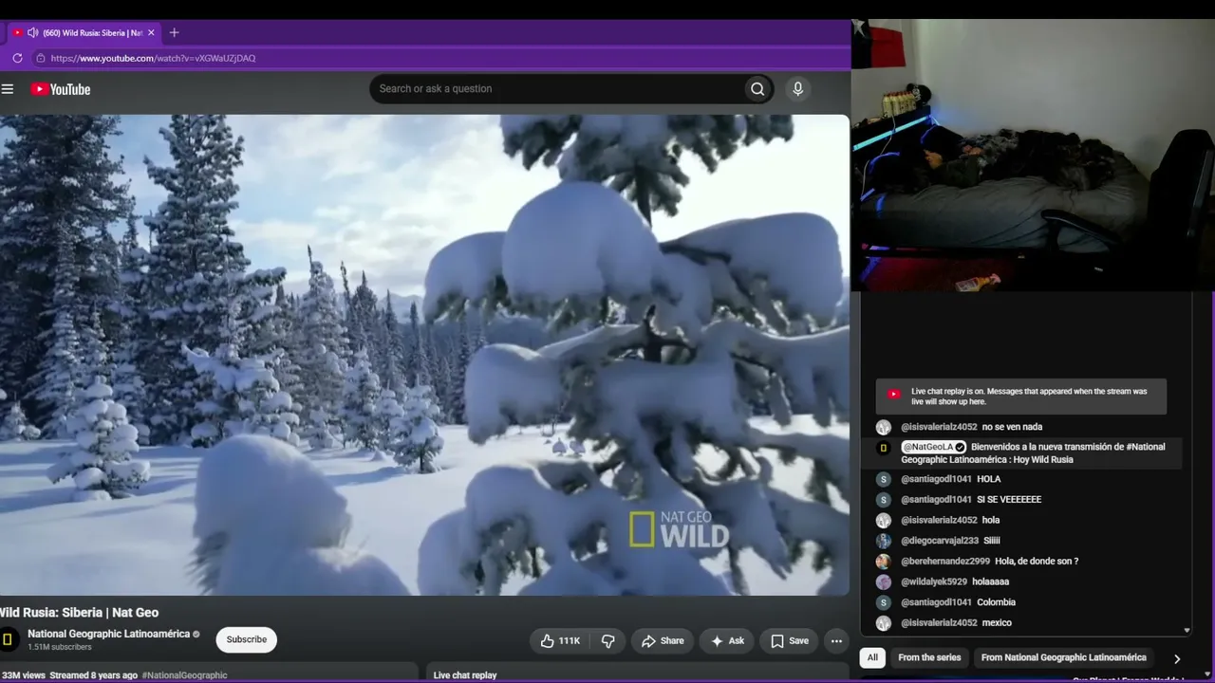Open National Geographic Latinoamérica channel name link
1215x683 pixels.
[x=109, y=634]
